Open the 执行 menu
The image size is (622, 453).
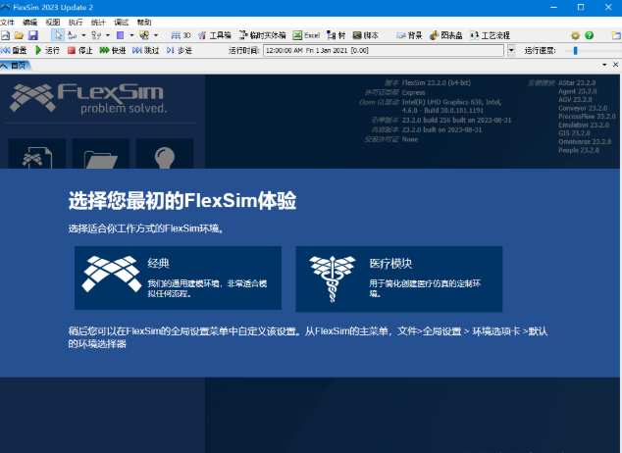[76, 23]
